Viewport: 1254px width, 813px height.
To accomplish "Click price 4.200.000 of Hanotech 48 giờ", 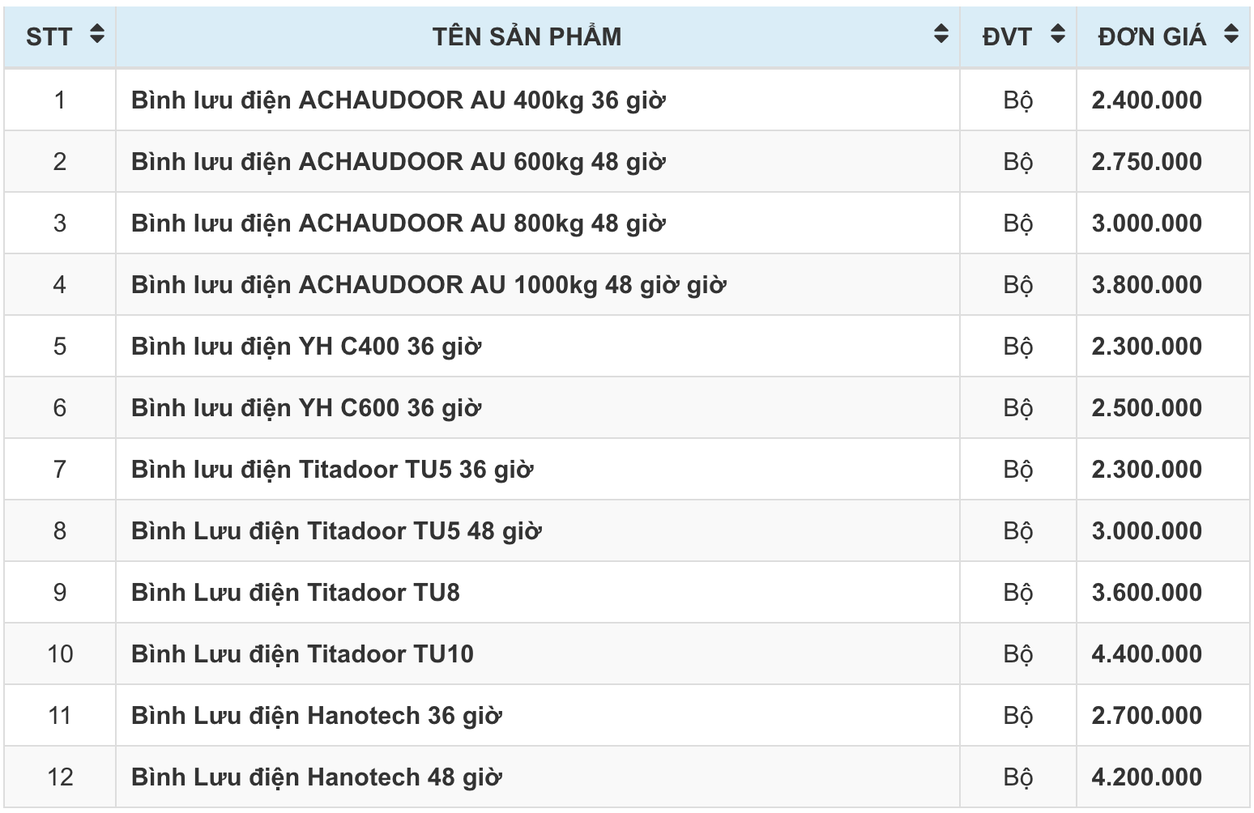I will 1146,777.
